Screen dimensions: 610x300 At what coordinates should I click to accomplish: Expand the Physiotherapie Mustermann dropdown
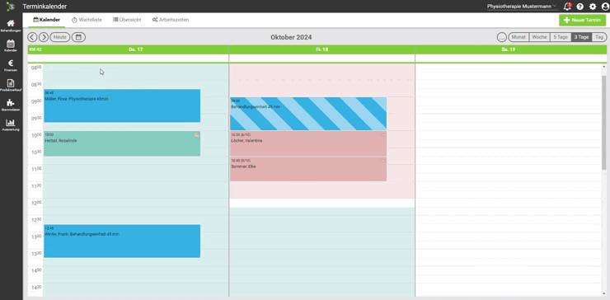[522, 7]
